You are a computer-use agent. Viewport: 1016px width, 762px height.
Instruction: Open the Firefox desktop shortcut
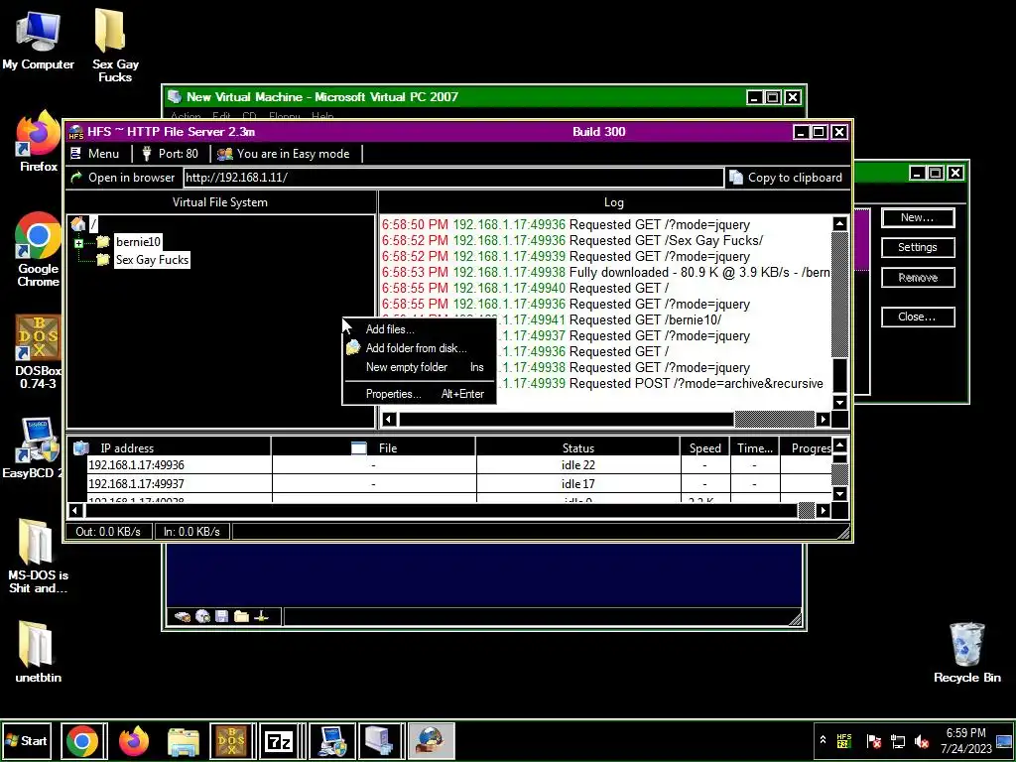(x=38, y=141)
